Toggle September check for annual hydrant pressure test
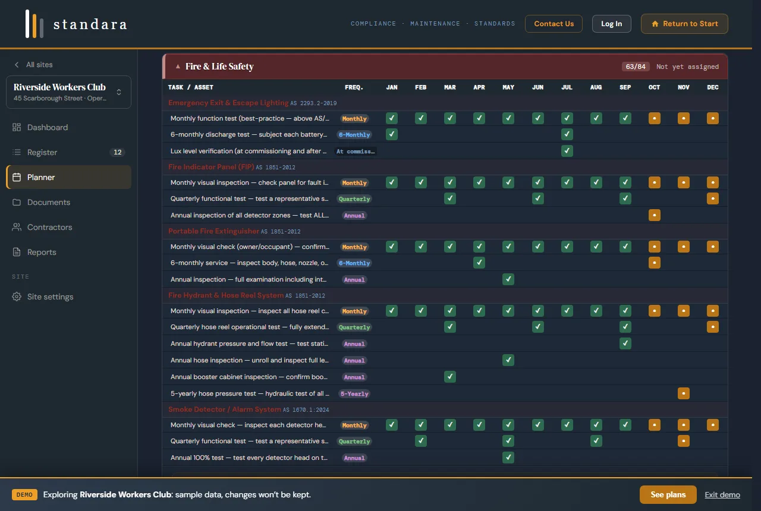This screenshot has height=511, width=761. [x=625, y=343]
